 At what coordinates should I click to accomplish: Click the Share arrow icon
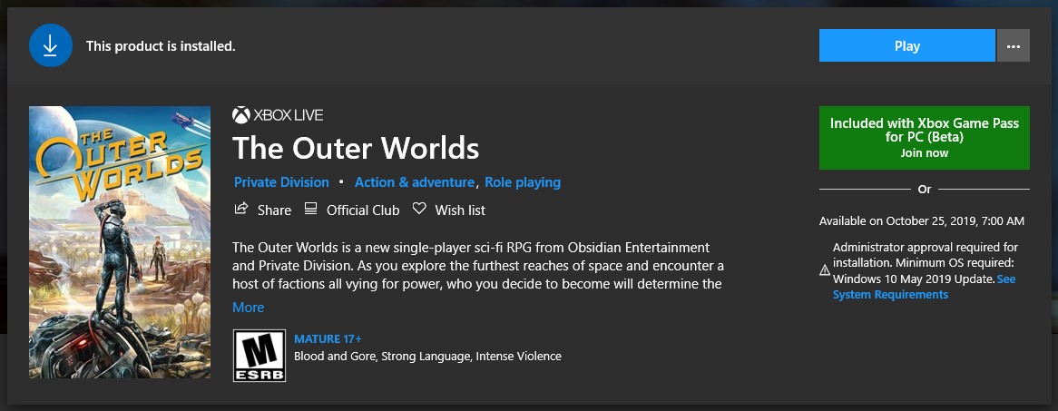coord(240,209)
